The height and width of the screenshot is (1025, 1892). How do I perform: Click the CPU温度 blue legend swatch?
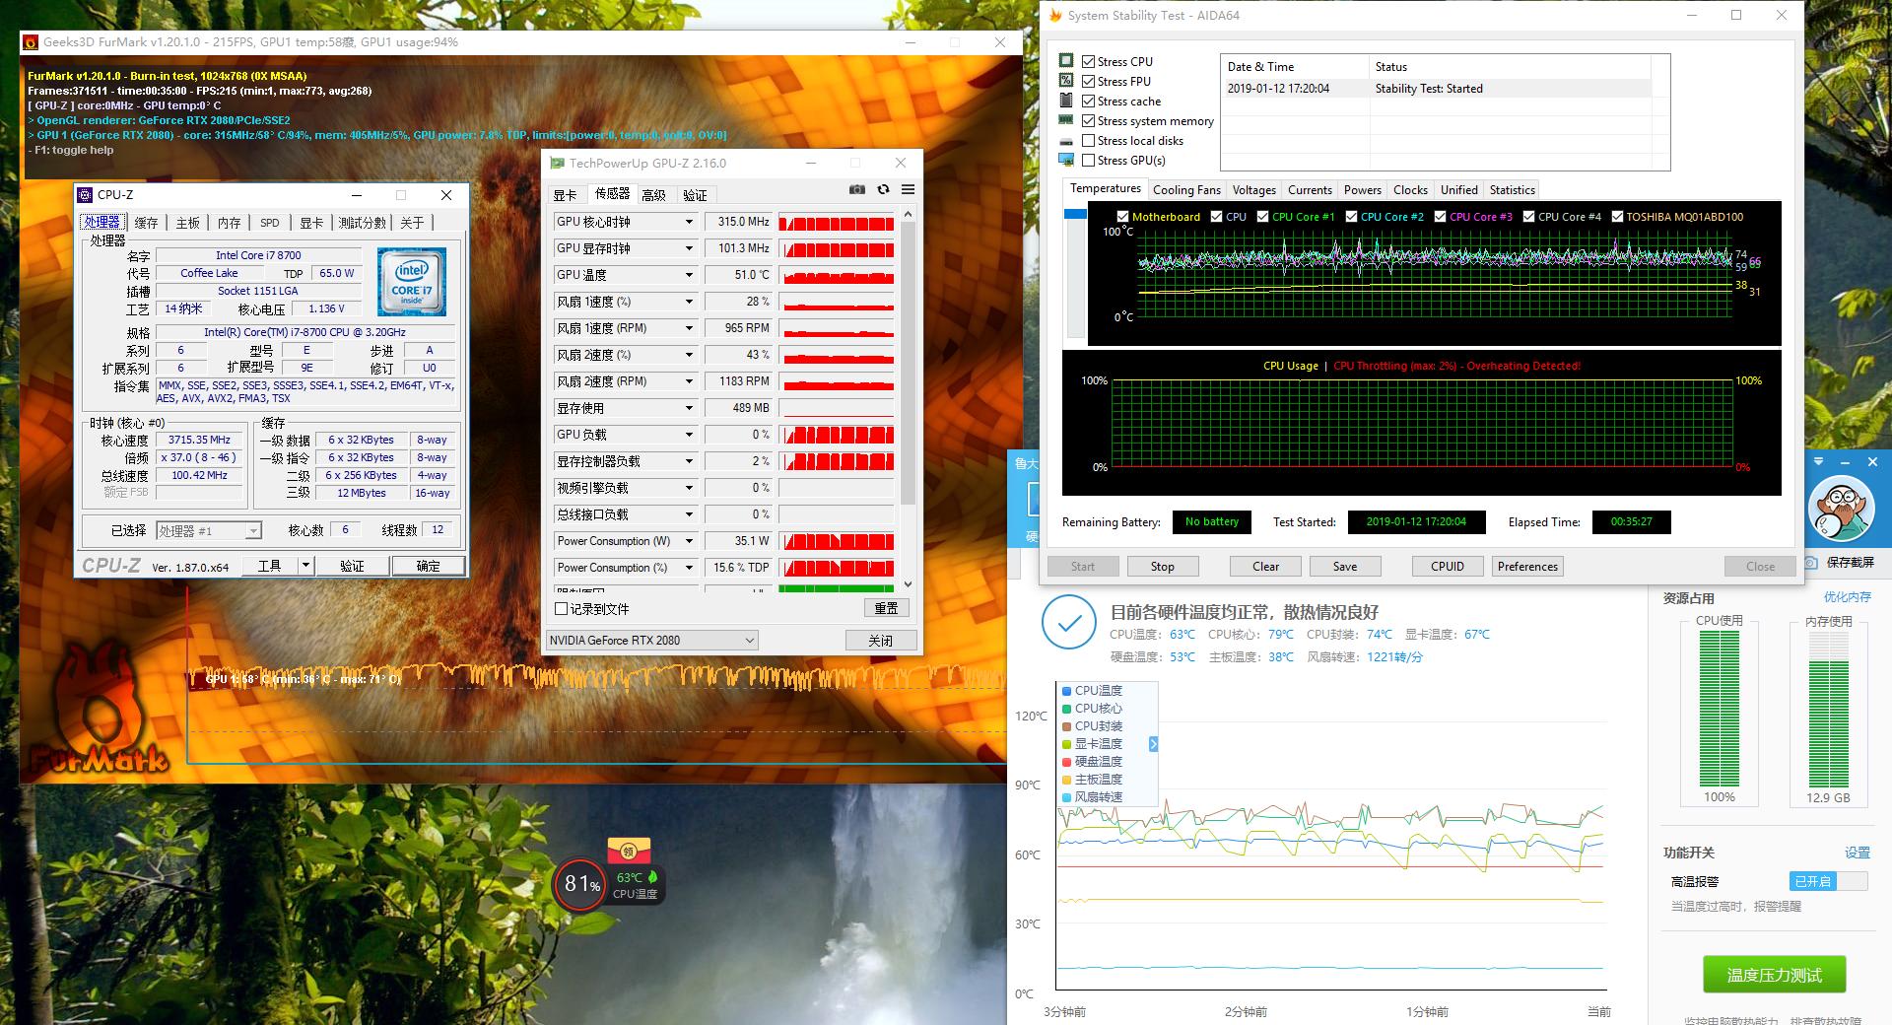tap(1067, 691)
